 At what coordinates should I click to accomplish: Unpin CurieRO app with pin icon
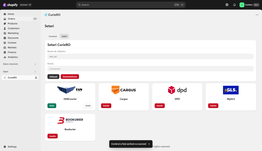pos(36,78)
